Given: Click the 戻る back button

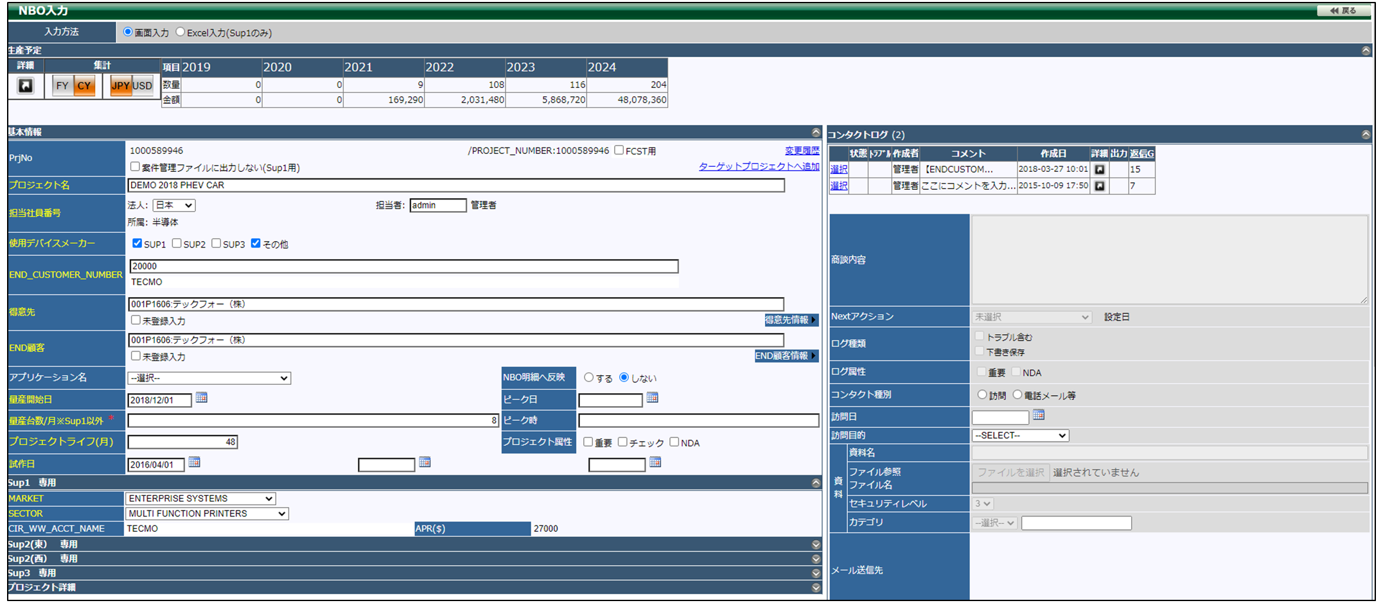Looking at the screenshot, I should pyautogui.click(x=1343, y=10).
